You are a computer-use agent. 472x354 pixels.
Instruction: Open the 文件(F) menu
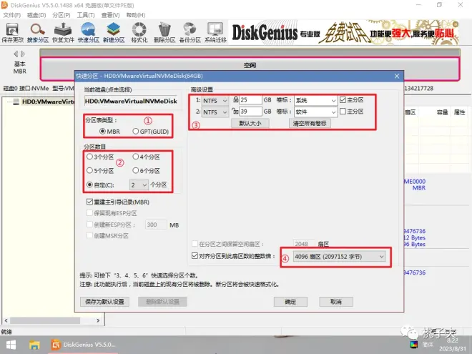tap(11, 15)
